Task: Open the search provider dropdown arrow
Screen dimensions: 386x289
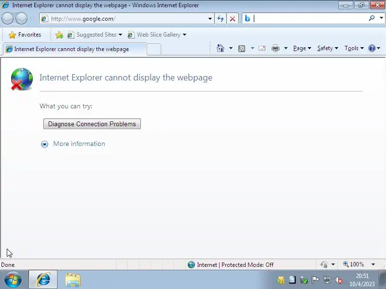Action: 381,18
